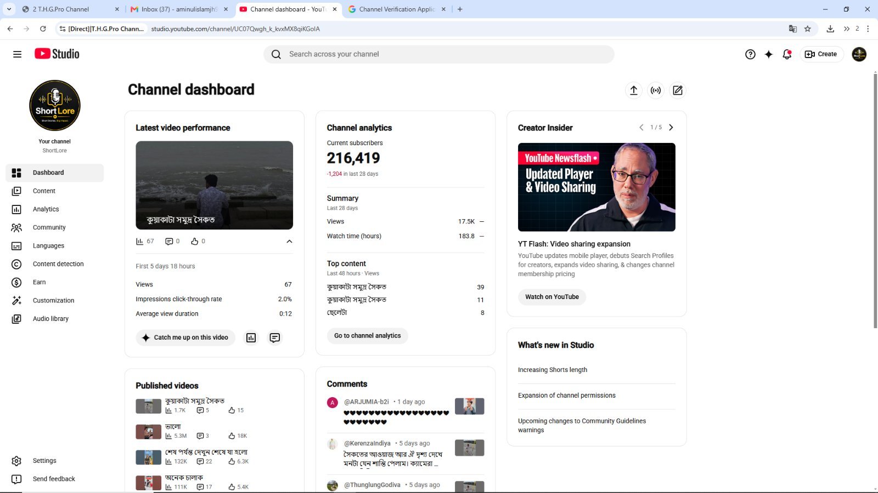
Task: Select Dashboard in the sidebar
Action: point(54,173)
